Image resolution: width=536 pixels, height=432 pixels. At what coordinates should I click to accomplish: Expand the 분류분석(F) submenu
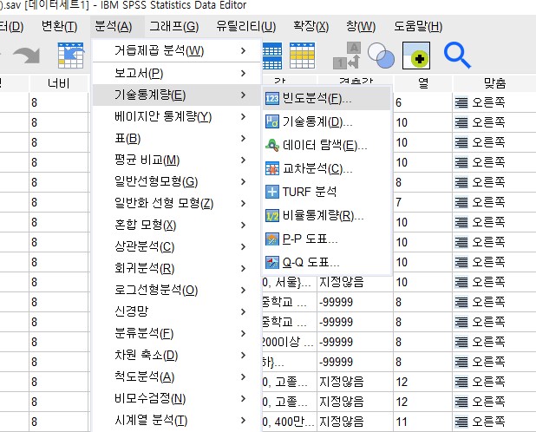(177, 334)
